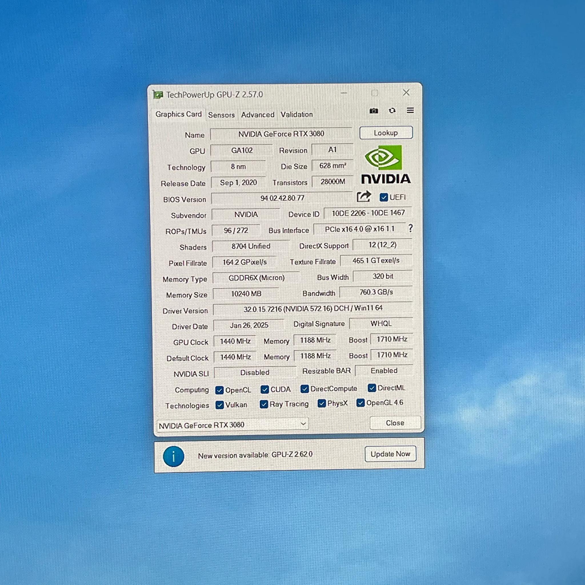Toggle the OpenCL checkbox
585x585 pixels.
pos(220,390)
